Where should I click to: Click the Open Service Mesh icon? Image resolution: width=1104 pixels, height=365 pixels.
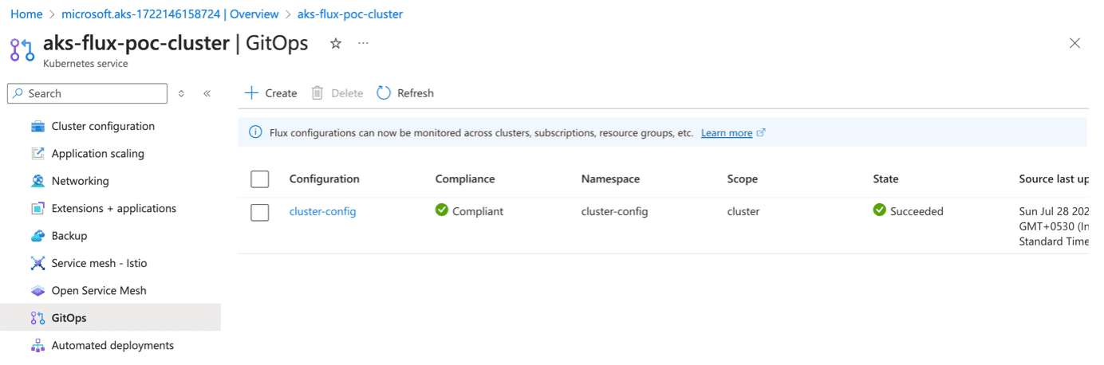[x=37, y=291]
